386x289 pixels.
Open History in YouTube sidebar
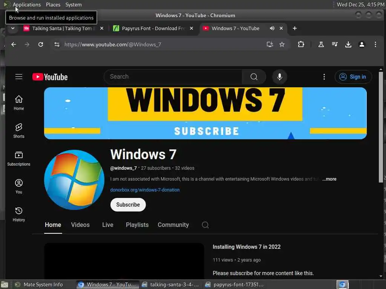pyautogui.click(x=19, y=214)
